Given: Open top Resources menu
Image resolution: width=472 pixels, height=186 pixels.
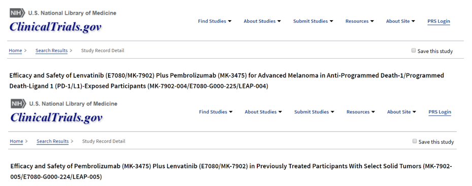Looking at the screenshot, I should pos(359,21).
